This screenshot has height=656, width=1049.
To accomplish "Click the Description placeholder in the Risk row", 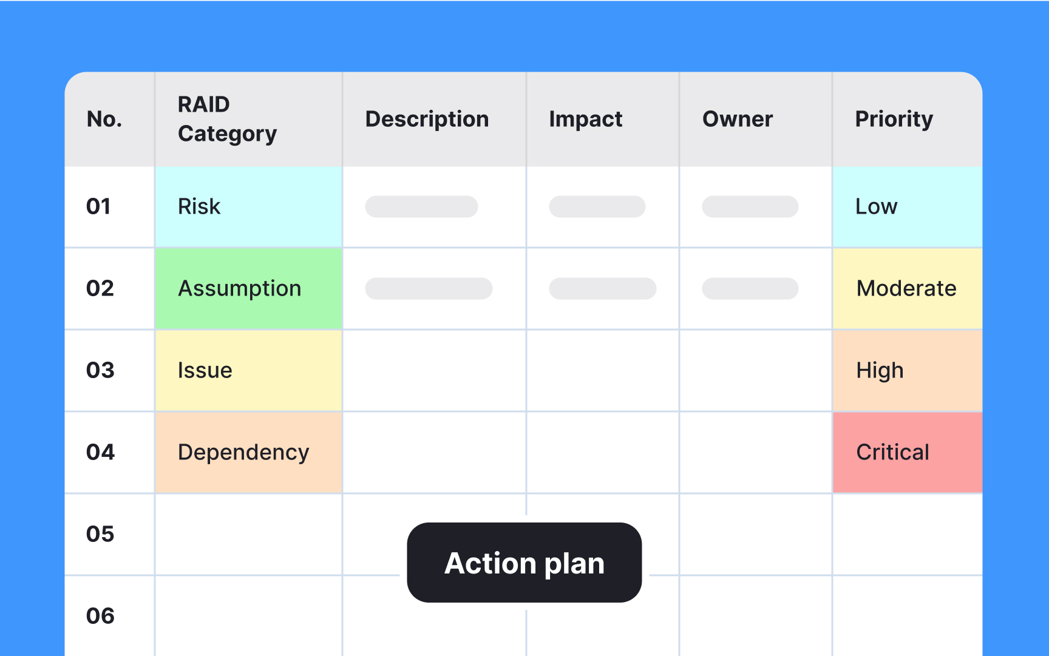I will [421, 207].
